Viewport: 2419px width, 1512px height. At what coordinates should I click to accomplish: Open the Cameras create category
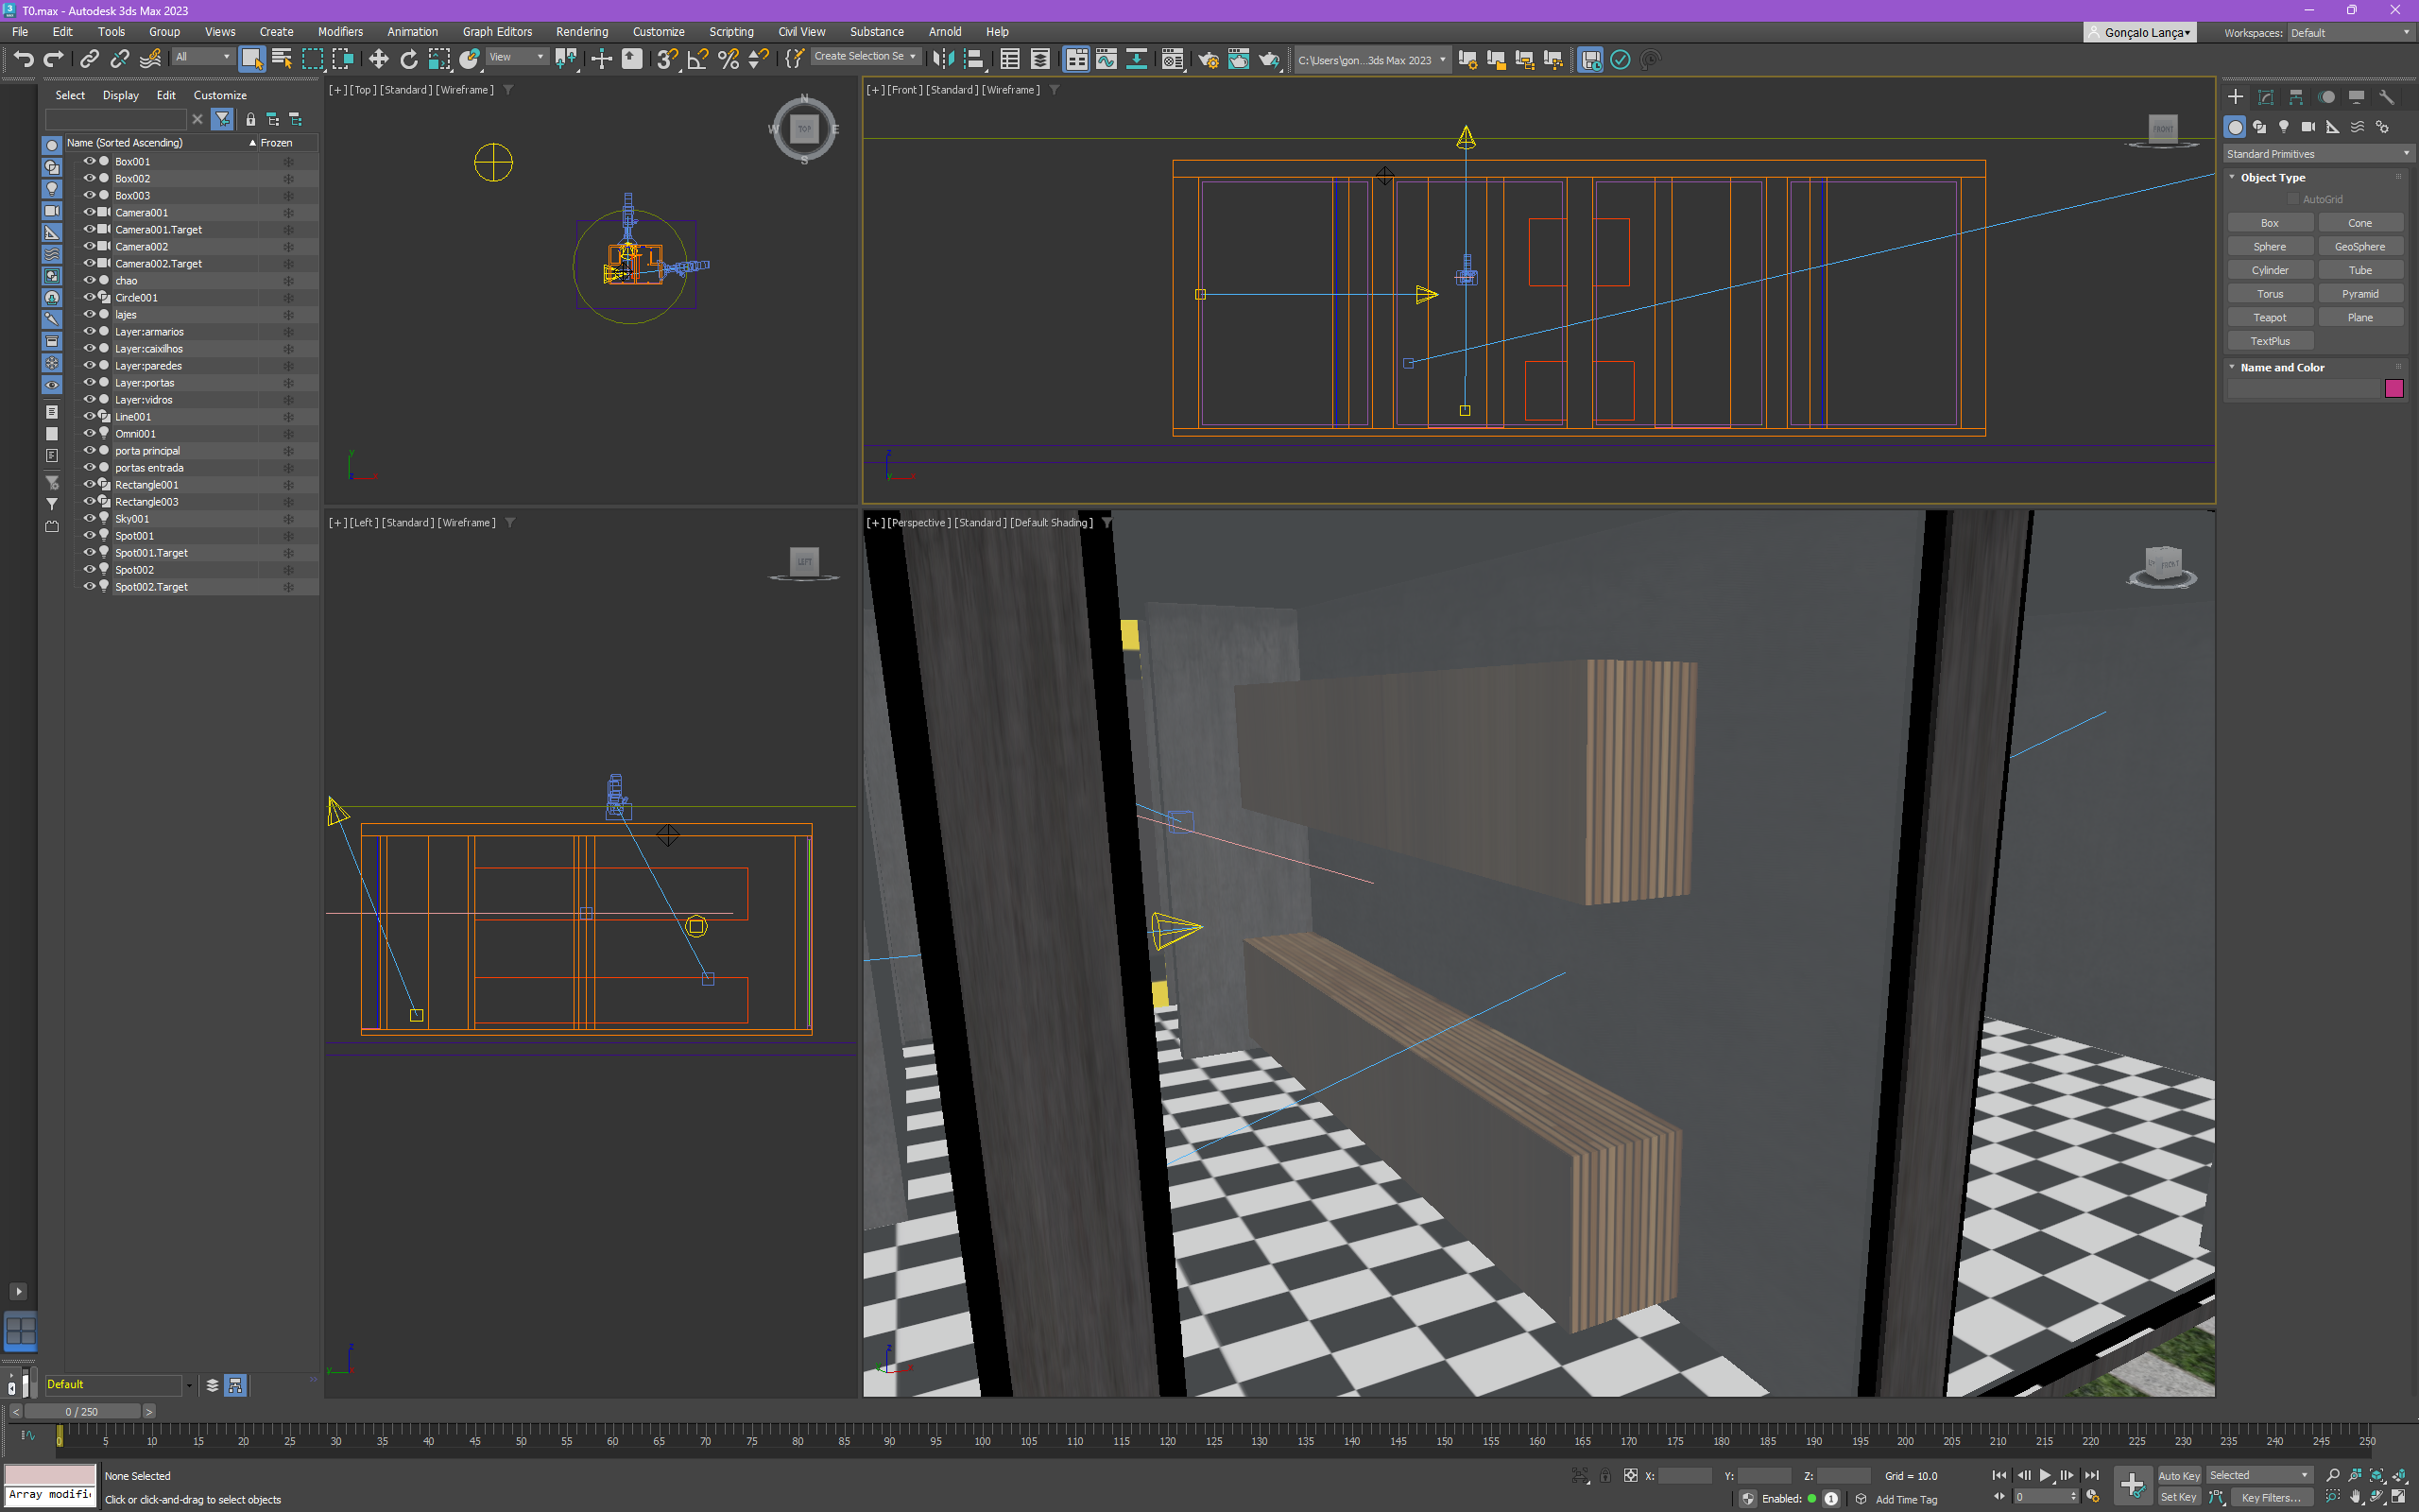(2307, 127)
